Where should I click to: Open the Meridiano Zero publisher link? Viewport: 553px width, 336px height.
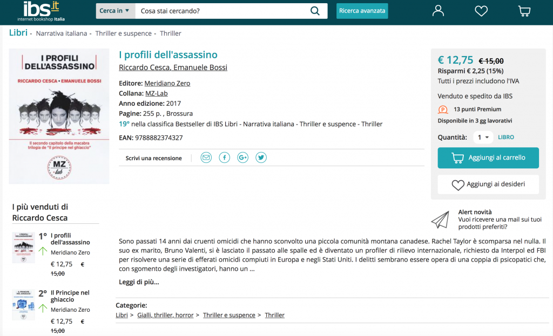coord(167,83)
